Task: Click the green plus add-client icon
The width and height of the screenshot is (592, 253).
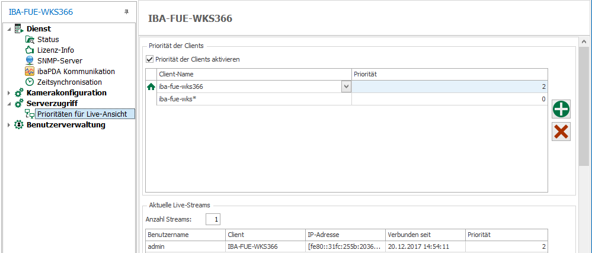Action: pos(561,110)
